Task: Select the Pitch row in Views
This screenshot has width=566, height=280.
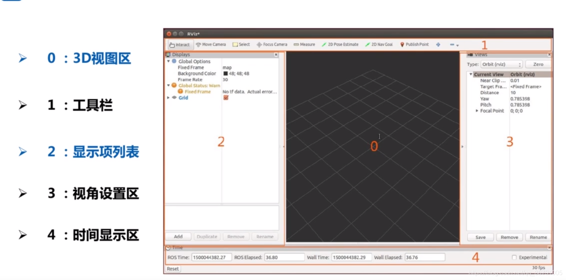Action: (x=509, y=105)
